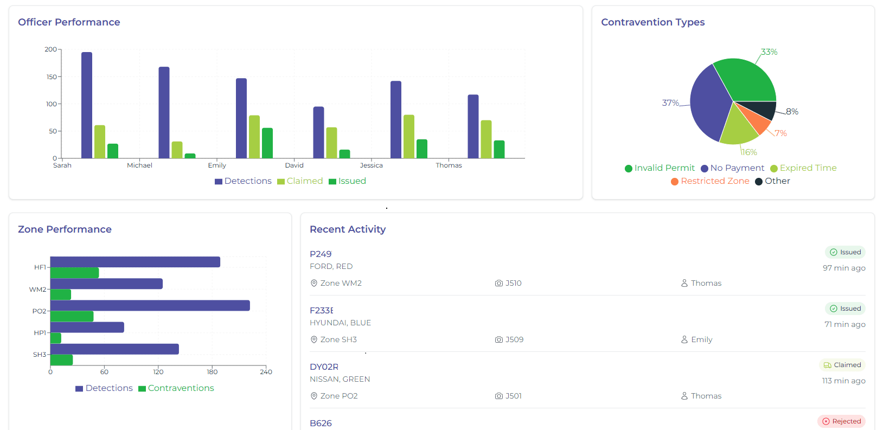Image resolution: width=877 pixels, height=430 pixels.
Task: Click the 'NISSAN, GREEN' vehicle text
Action: pyautogui.click(x=340, y=379)
